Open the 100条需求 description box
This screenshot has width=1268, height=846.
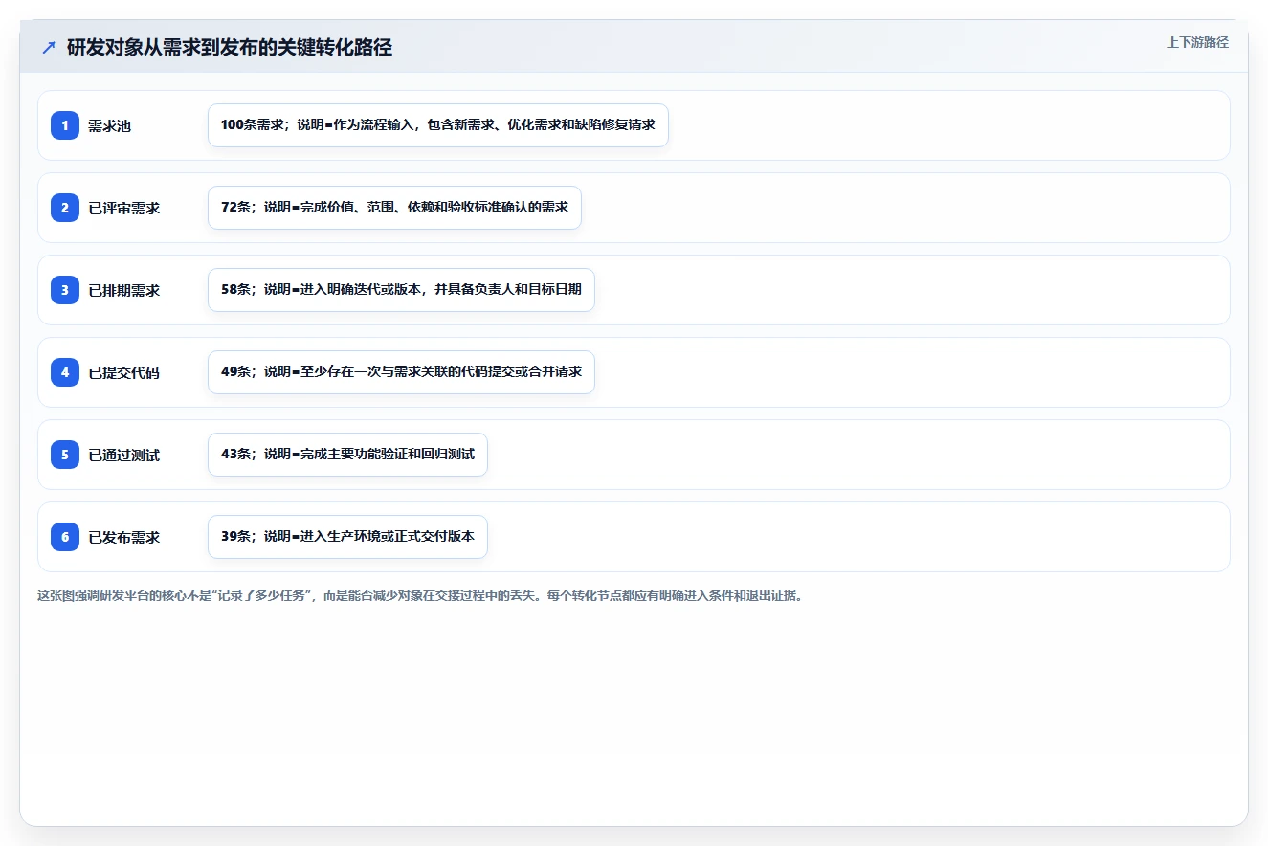(x=438, y=125)
